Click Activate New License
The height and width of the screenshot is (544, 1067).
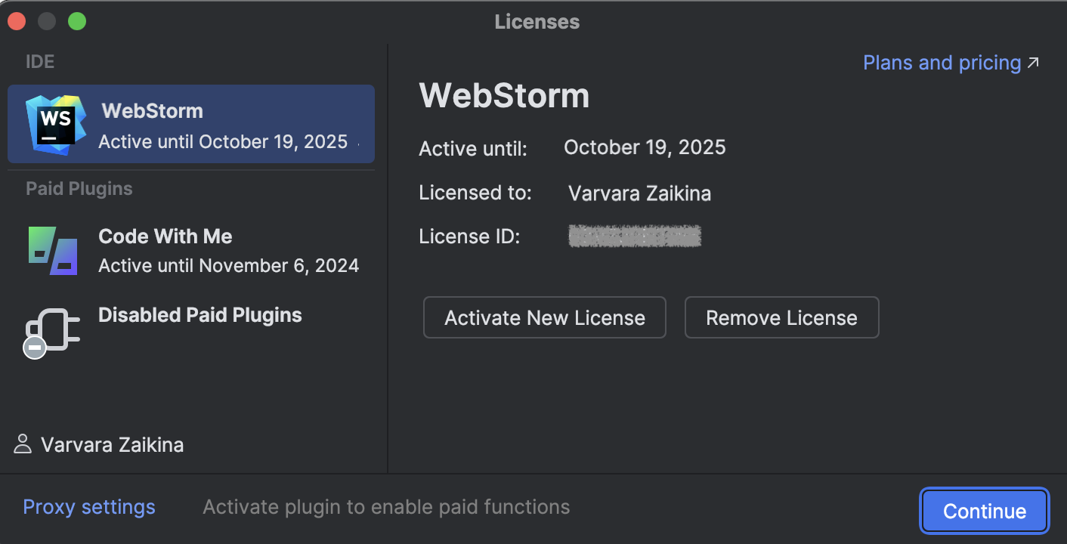544,317
